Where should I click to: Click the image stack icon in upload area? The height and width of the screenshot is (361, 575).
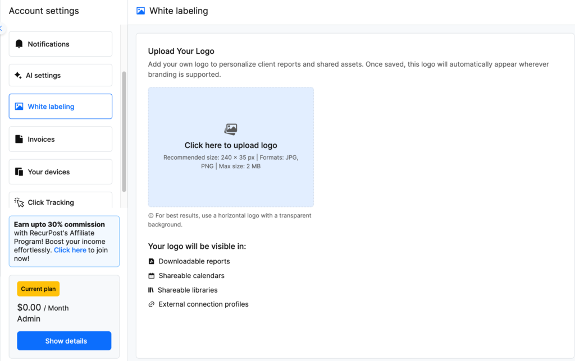[x=231, y=129]
